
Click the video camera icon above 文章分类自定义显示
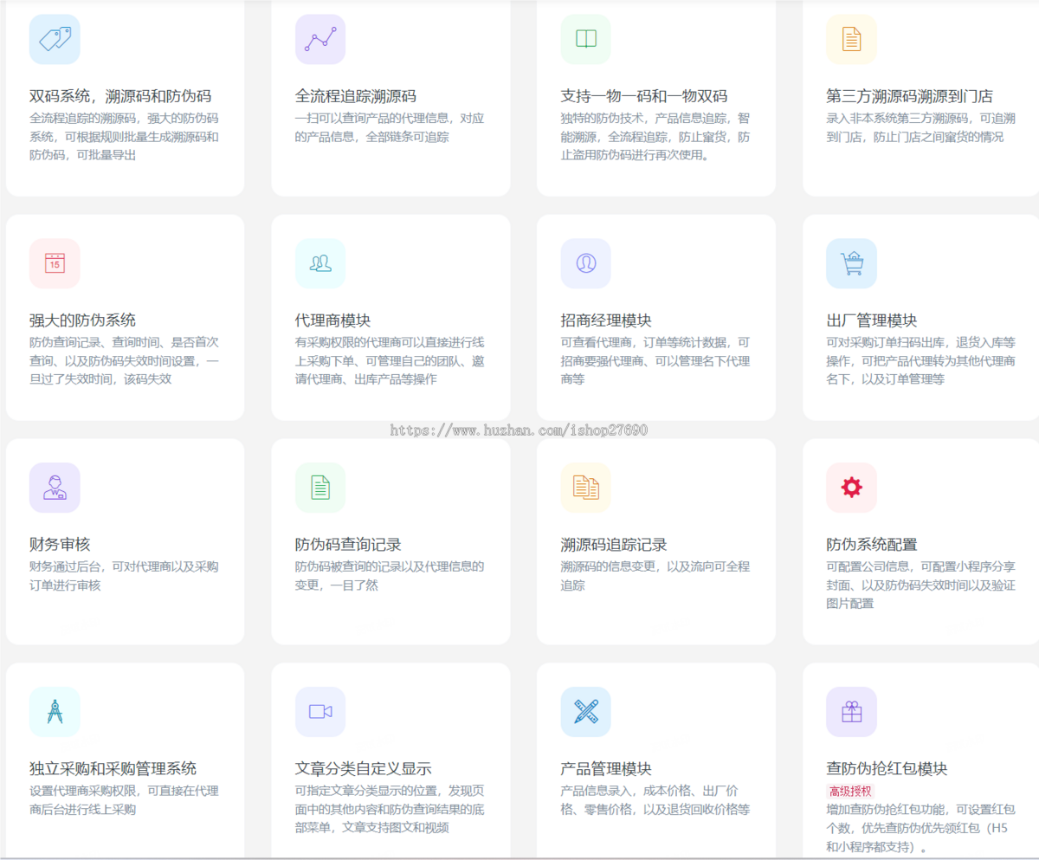(320, 712)
